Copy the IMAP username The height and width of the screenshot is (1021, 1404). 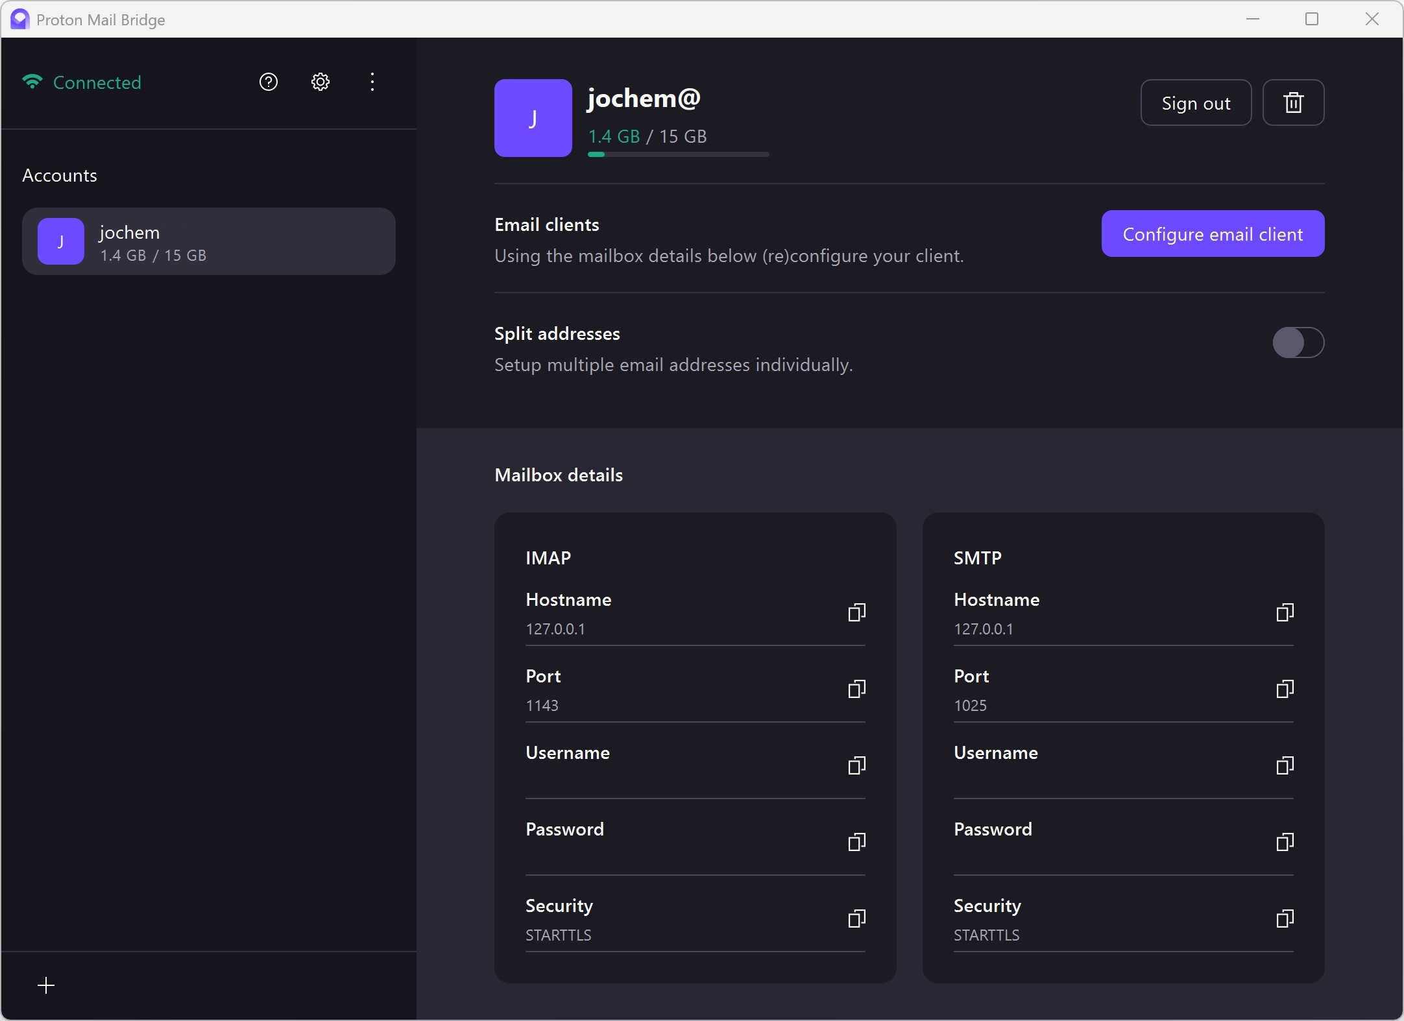(x=856, y=765)
